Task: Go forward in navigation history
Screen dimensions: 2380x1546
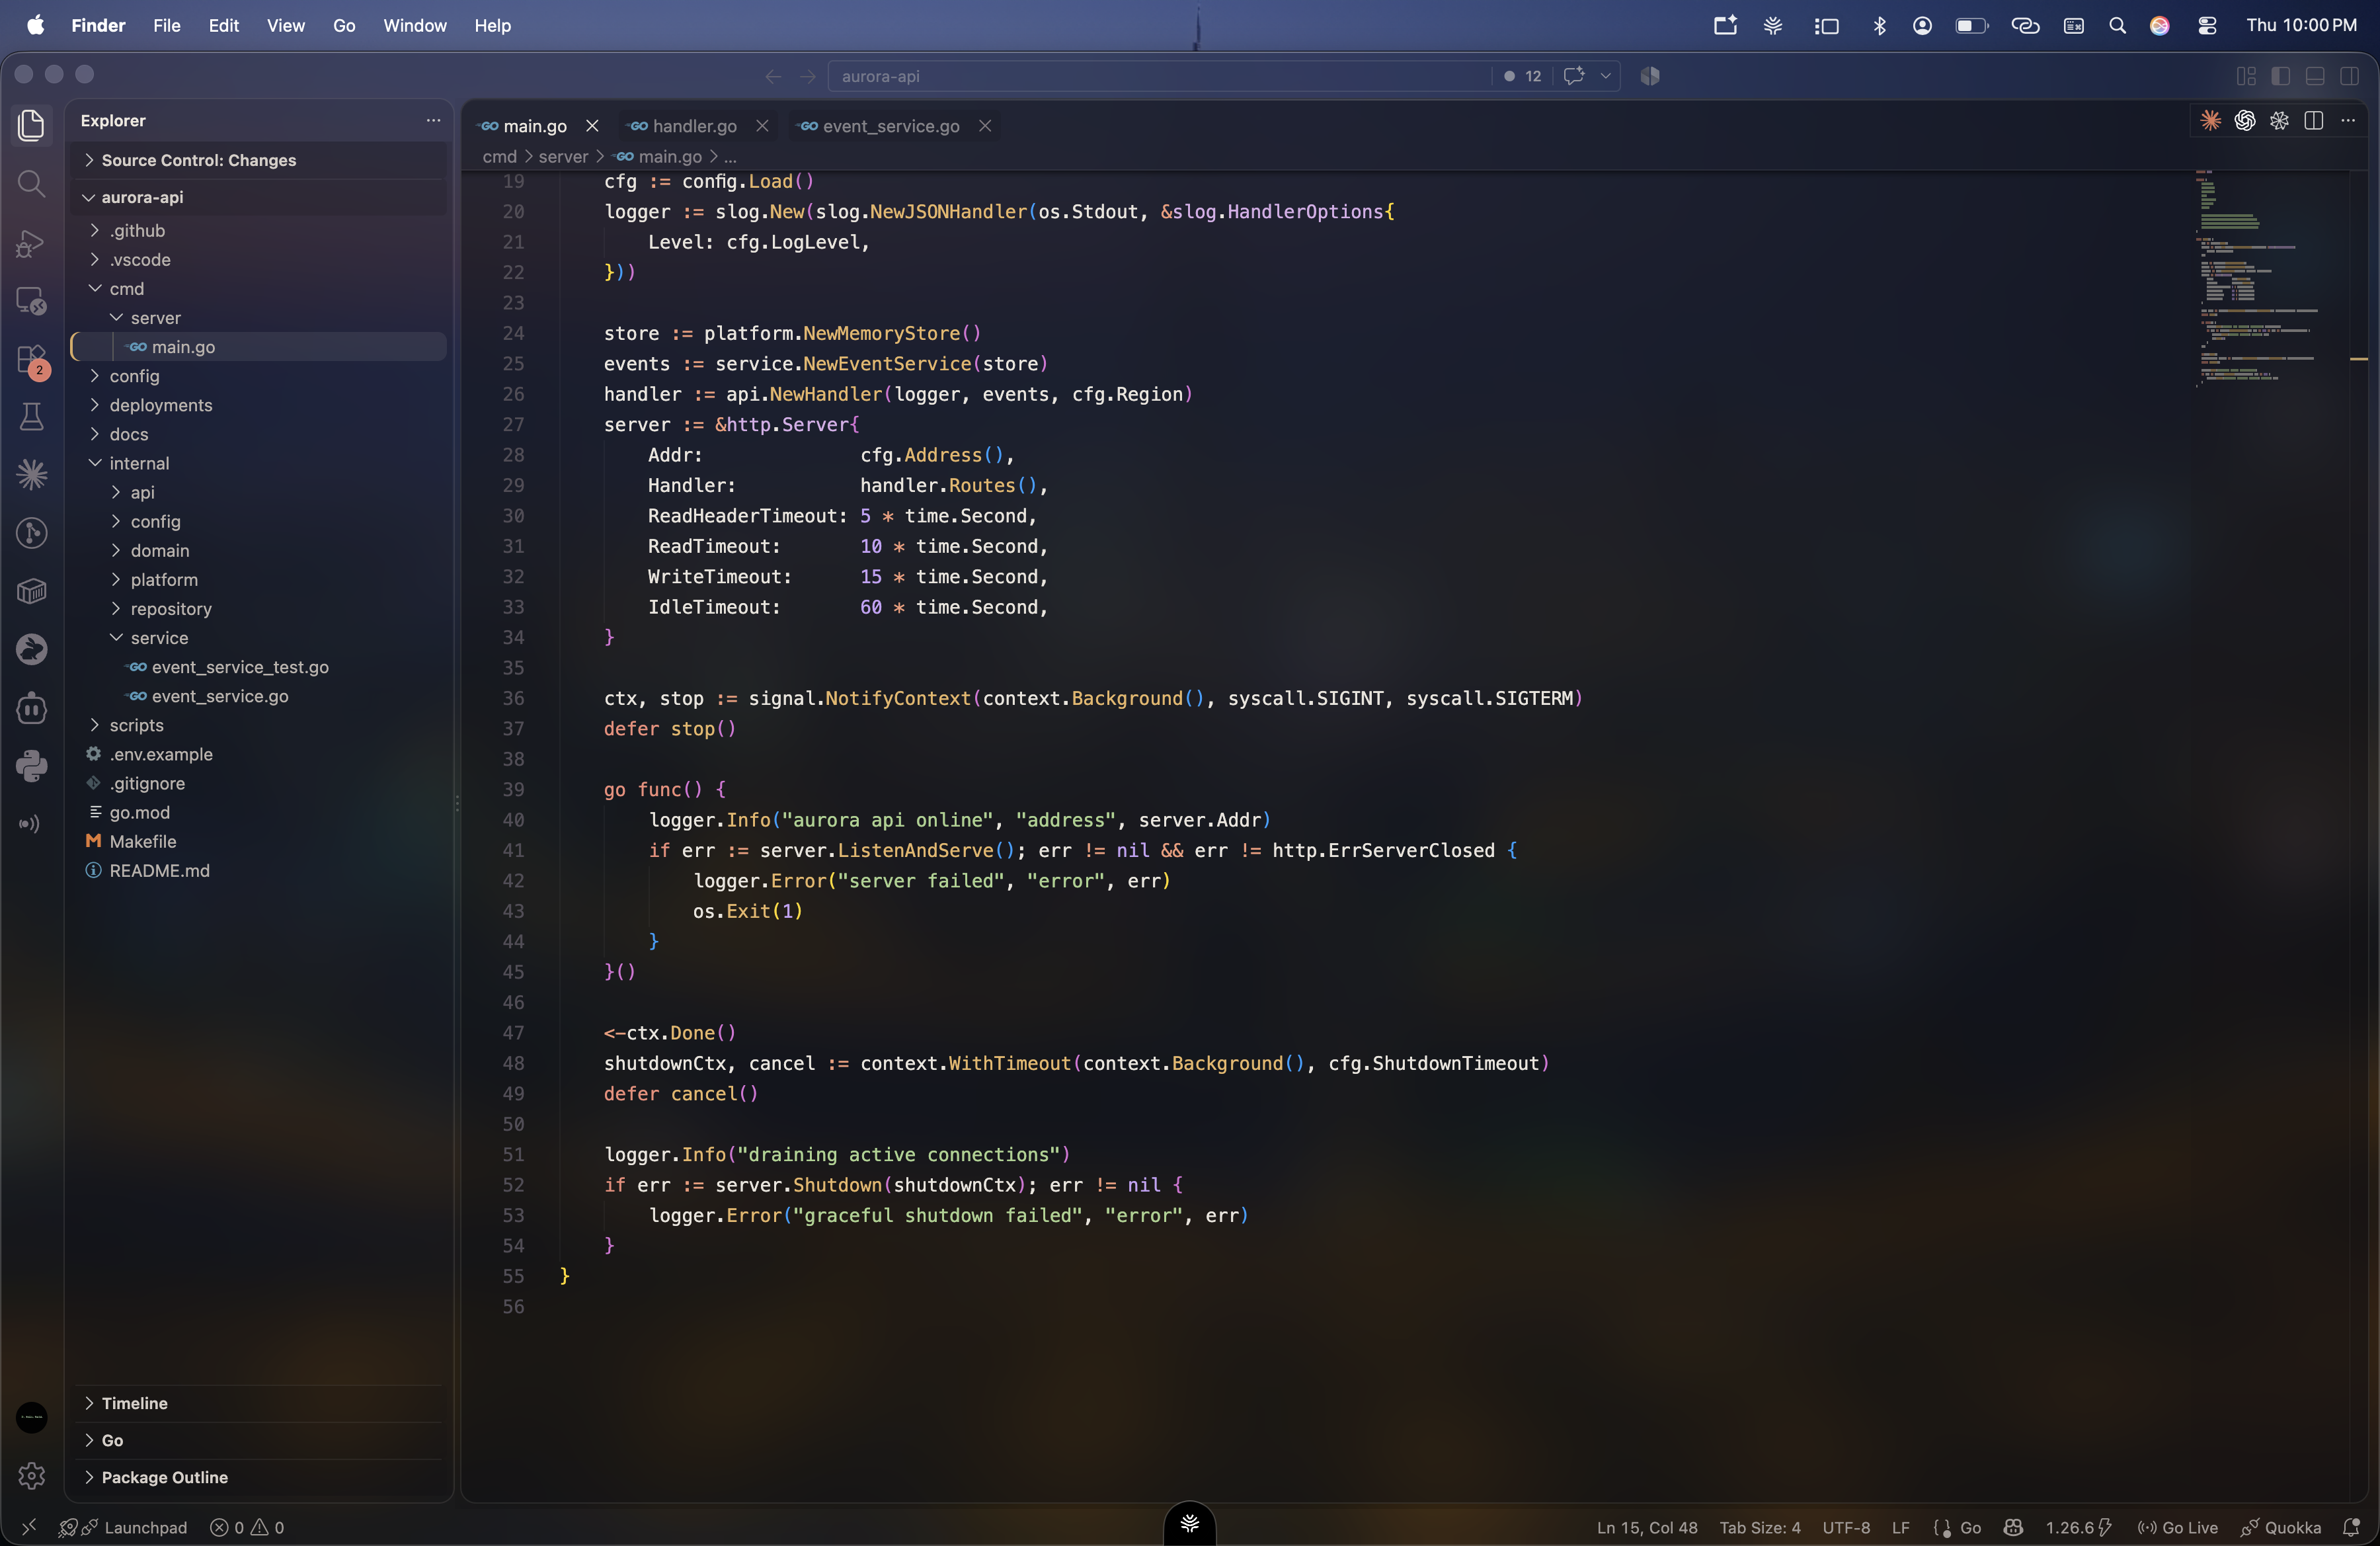Action: coord(808,76)
